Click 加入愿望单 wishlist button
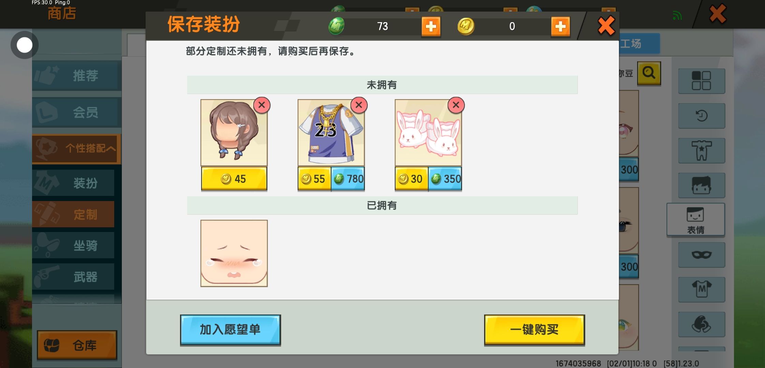The height and width of the screenshot is (368, 765). tap(230, 329)
